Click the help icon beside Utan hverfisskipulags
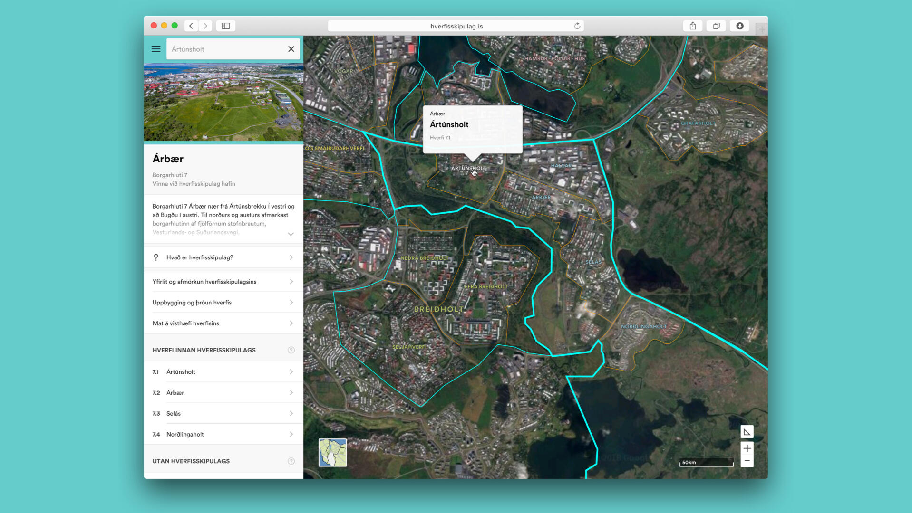Viewport: 912px width, 513px height. point(291,461)
